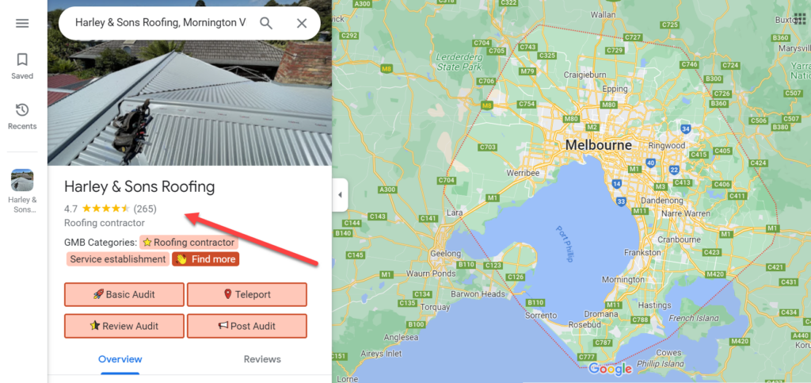Viewport: 811px width, 383px height.
Task: Click the Basic Audit button
Action: [124, 294]
